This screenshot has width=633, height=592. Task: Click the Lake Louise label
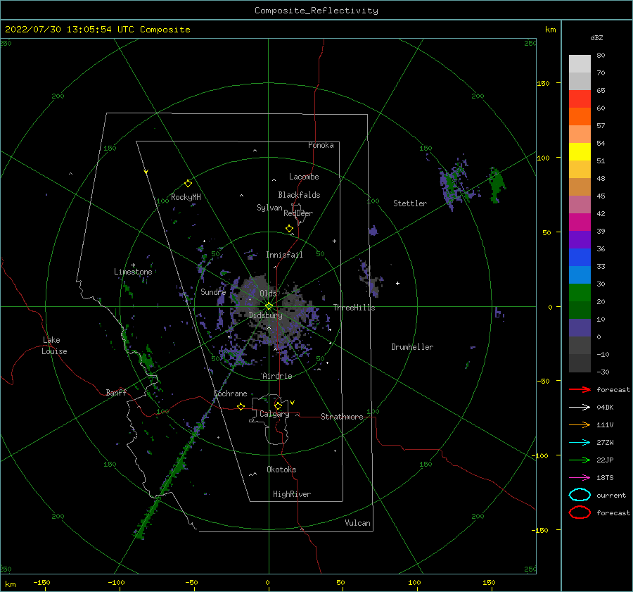pyautogui.click(x=54, y=346)
